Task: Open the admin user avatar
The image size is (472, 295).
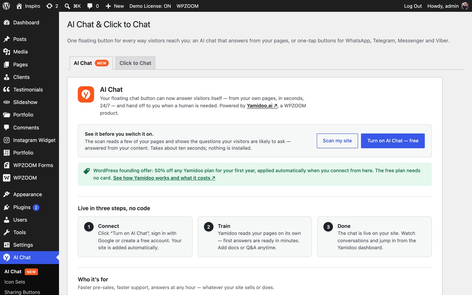Action: (x=465, y=6)
